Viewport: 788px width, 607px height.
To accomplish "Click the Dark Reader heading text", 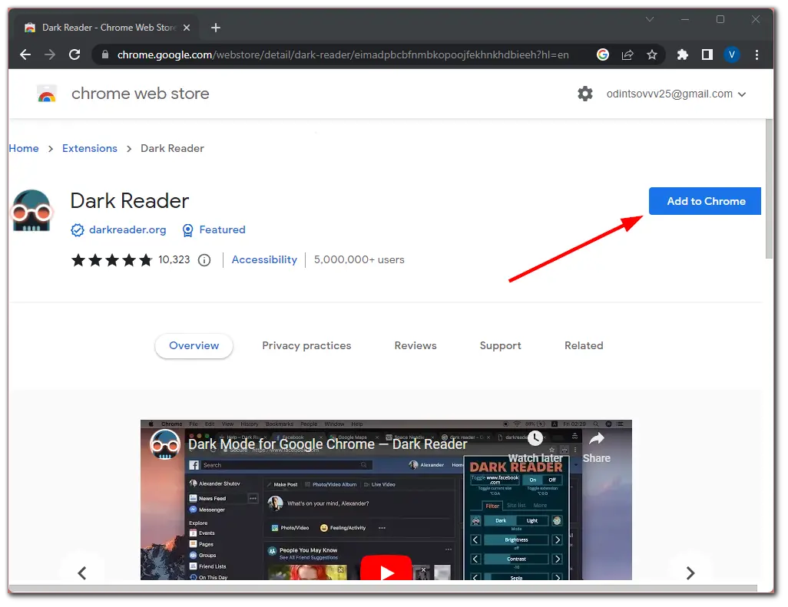I will 130,201.
